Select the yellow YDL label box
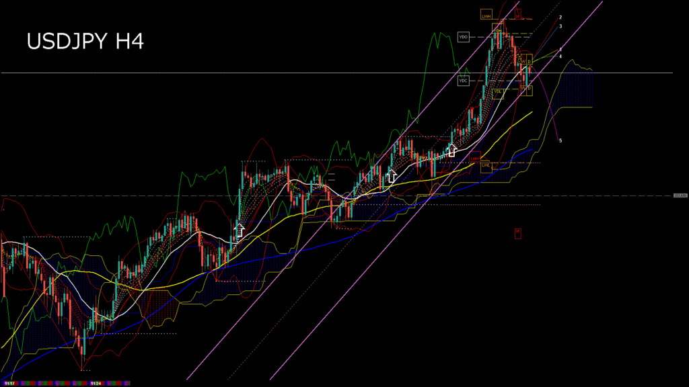The image size is (689, 387). [498, 92]
